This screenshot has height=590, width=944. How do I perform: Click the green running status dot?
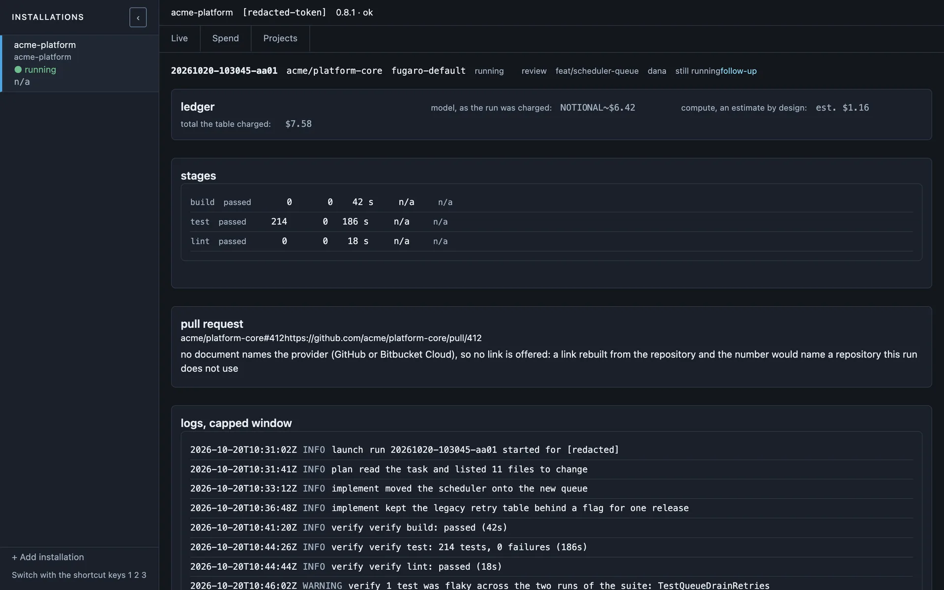tap(18, 70)
